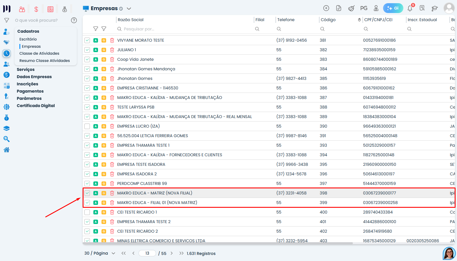Go to the home sidebar icon

[x=6, y=150]
